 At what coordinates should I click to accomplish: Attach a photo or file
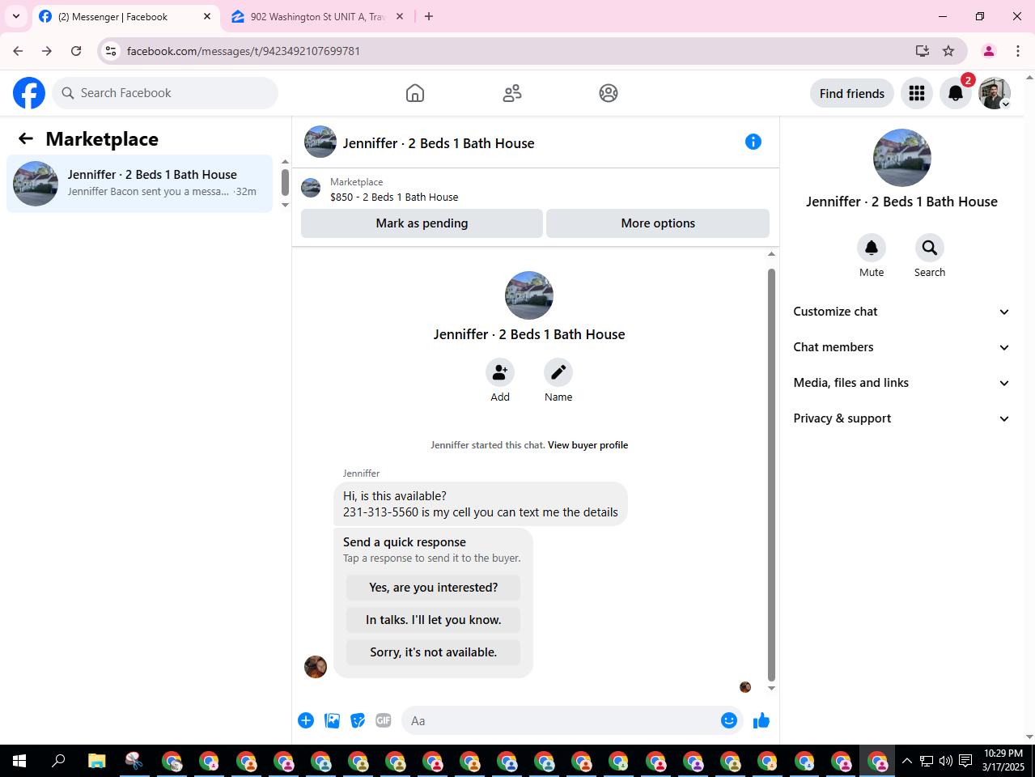[332, 720]
